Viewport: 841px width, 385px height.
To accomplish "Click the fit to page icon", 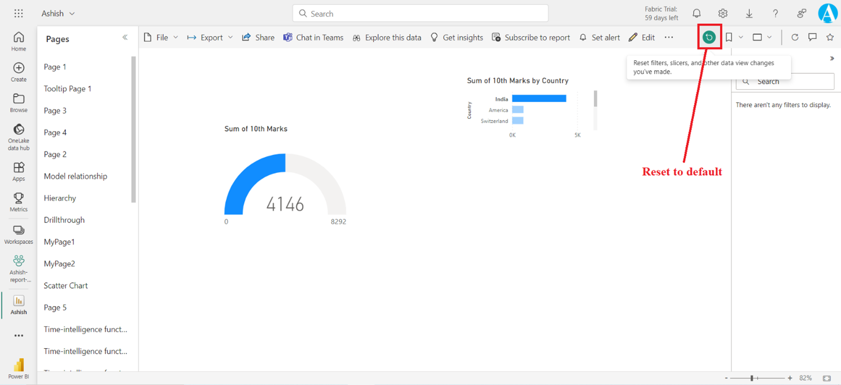I will point(827,378).
